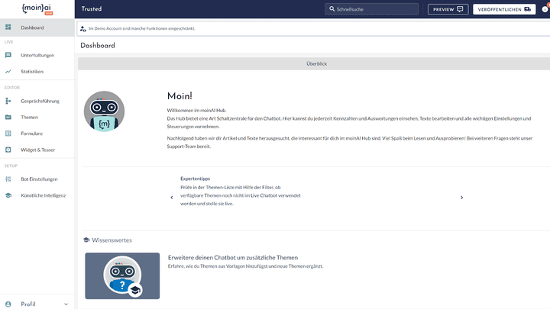Open Statistiken in the sidebar
Screen dimensions: 550x309
tap(37, 72)
